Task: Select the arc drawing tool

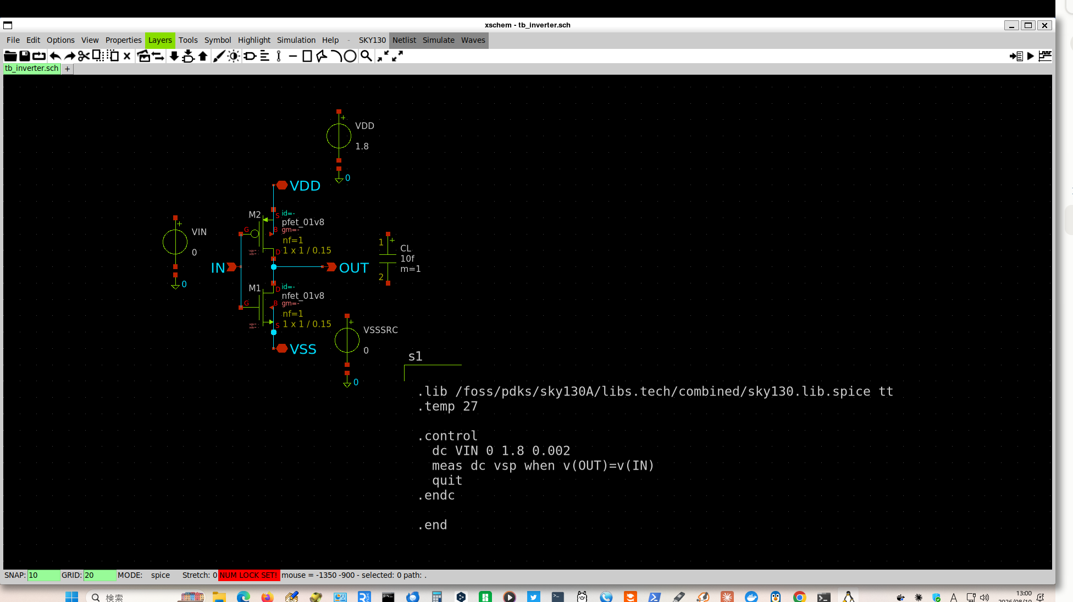Action: [x=336, y=56]
